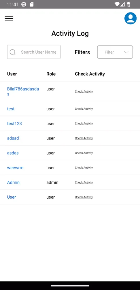
Task: Click the magnifier search icon
Action: [x=12, y=52]
